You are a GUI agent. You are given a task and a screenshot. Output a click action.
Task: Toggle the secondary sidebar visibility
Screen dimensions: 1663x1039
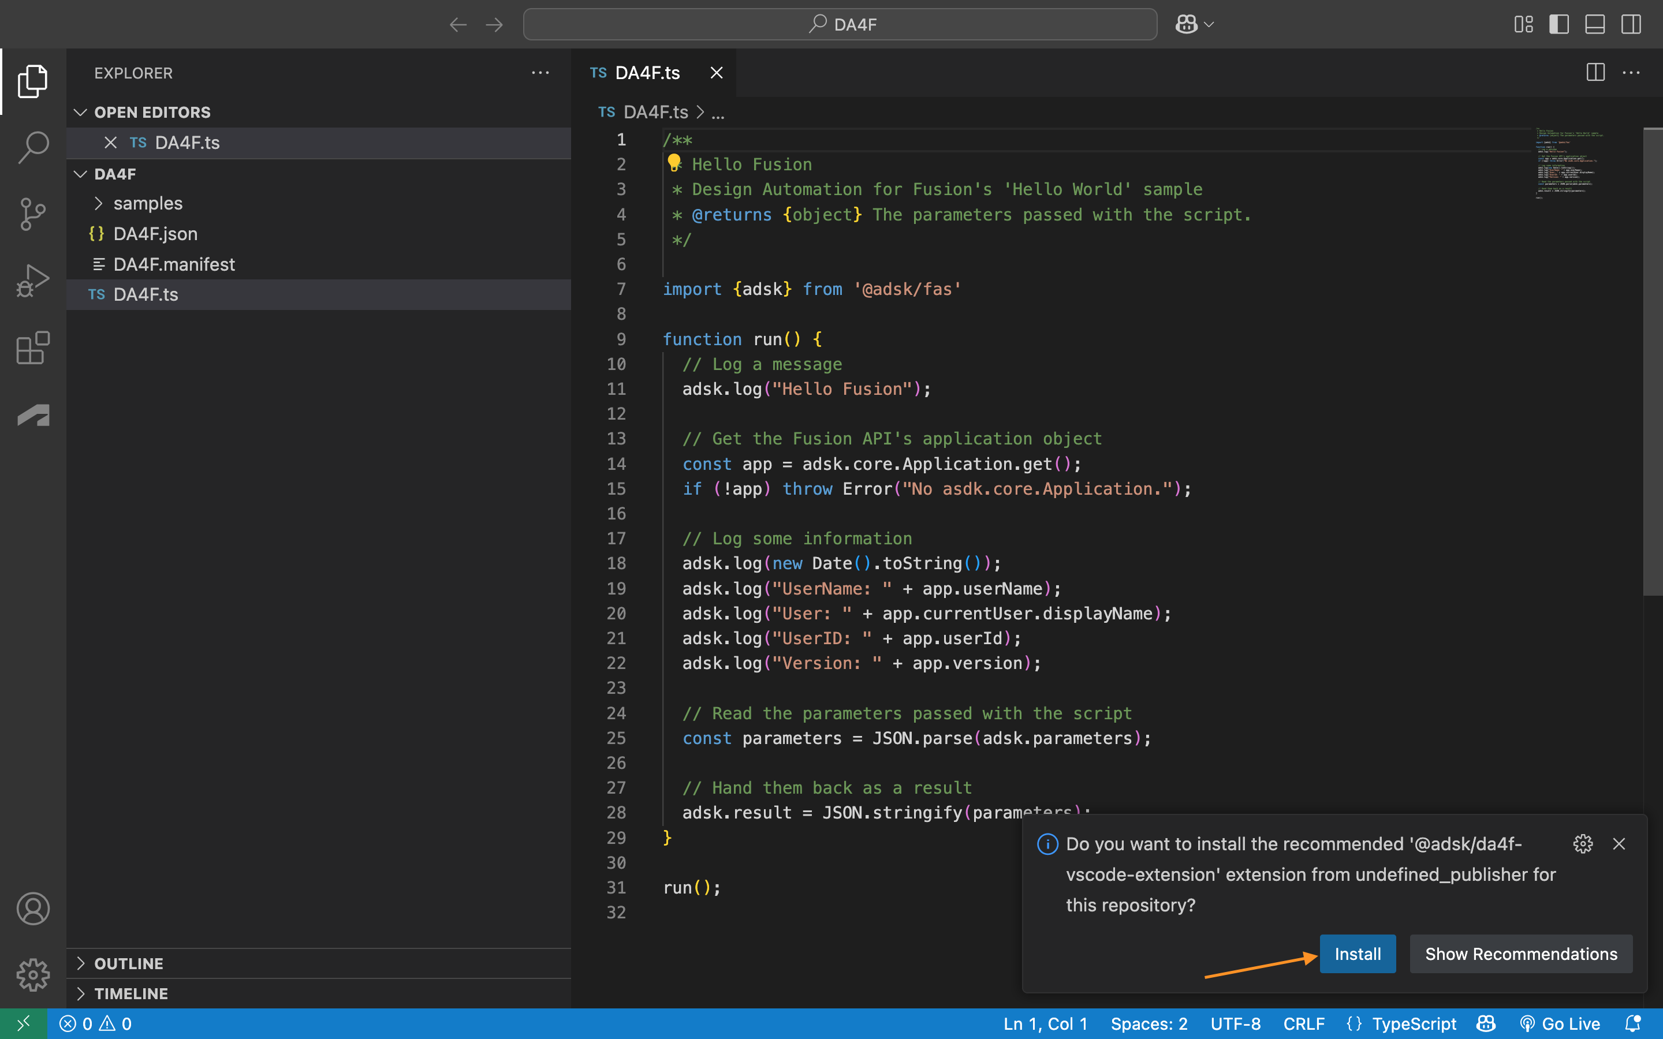1630,24
